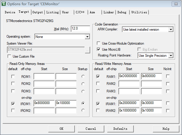Click the ROM1 Size field

[x=66, y=76]
